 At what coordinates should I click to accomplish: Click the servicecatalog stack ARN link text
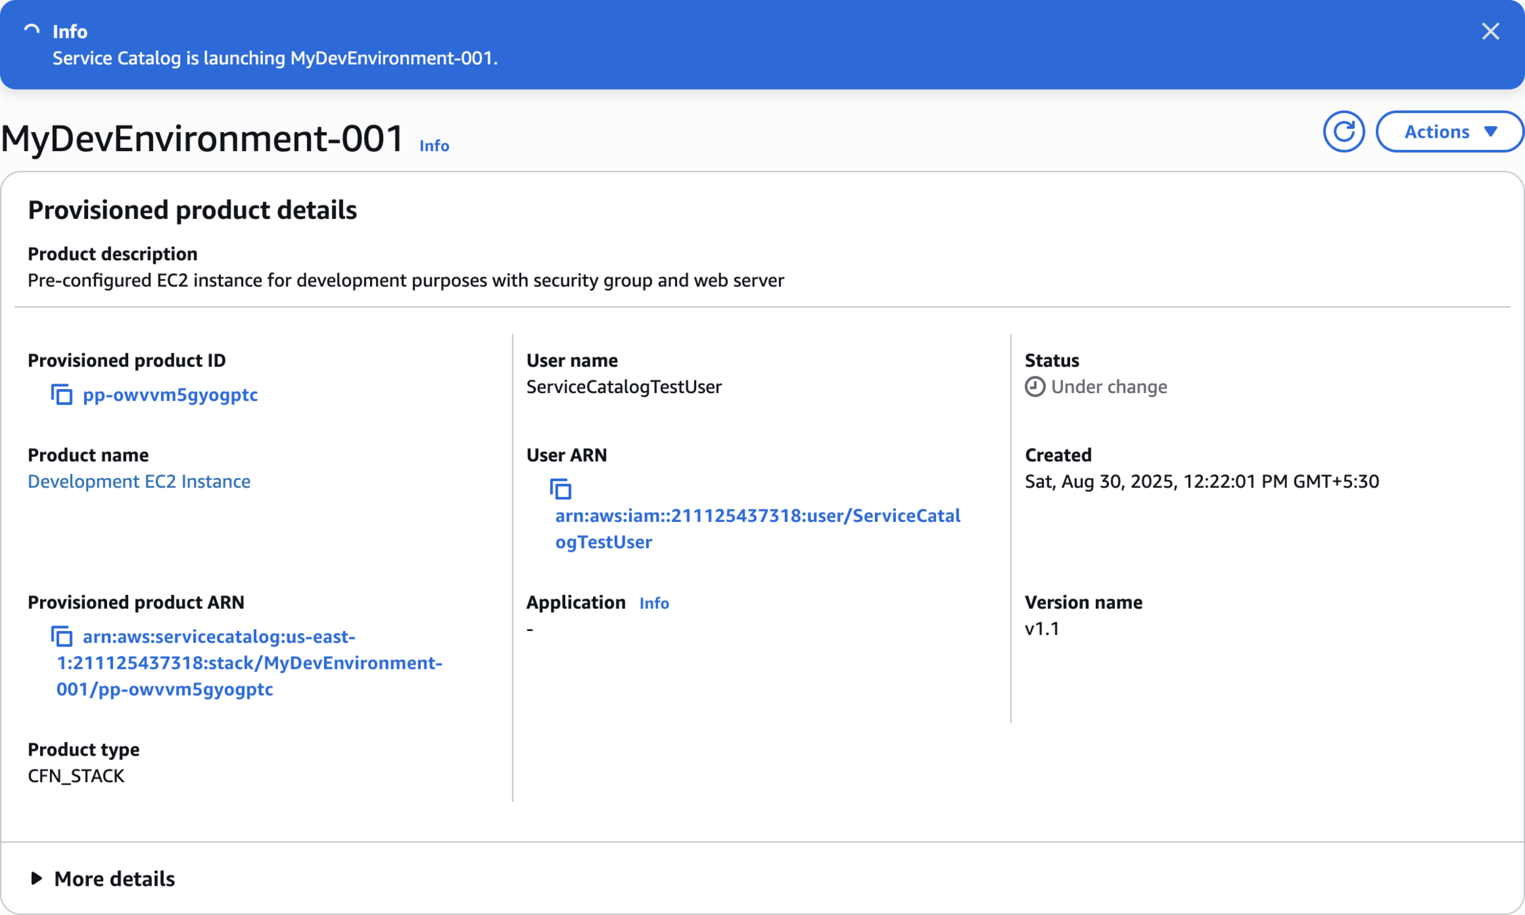(x=249, y=663)
